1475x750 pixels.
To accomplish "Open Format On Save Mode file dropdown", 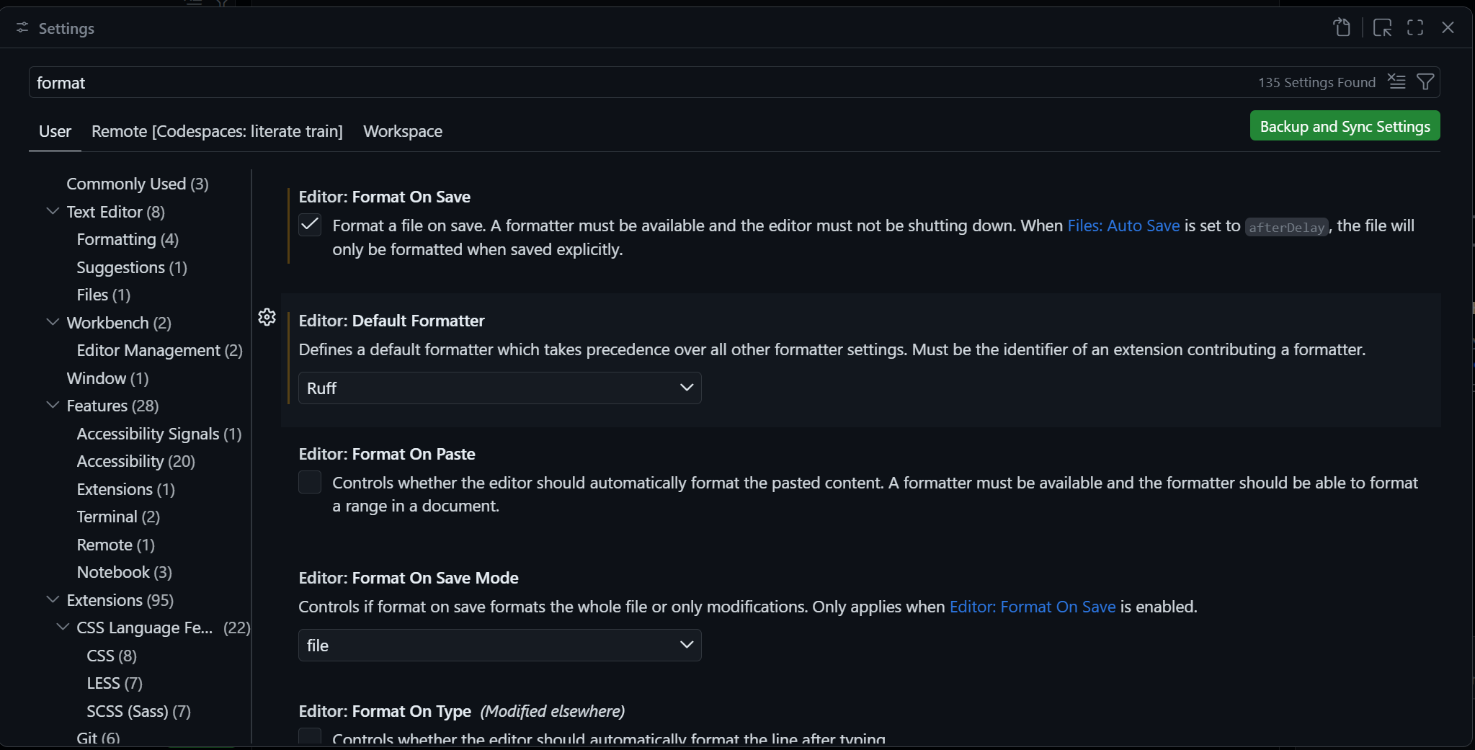I will point(499,645).
